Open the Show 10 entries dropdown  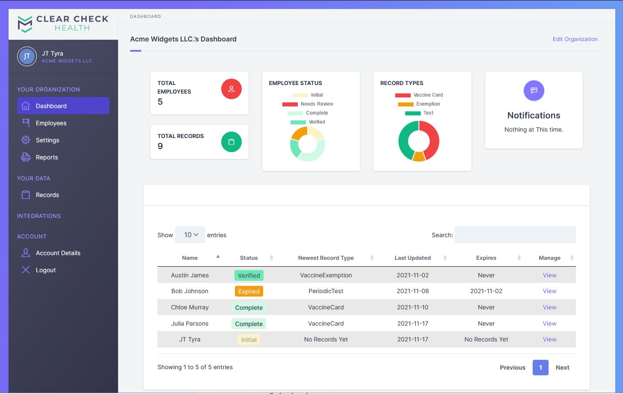point(190,235)
